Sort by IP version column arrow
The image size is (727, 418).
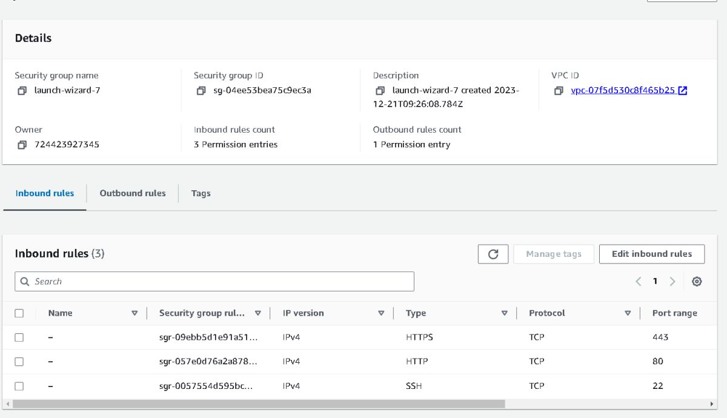[381, 313]
